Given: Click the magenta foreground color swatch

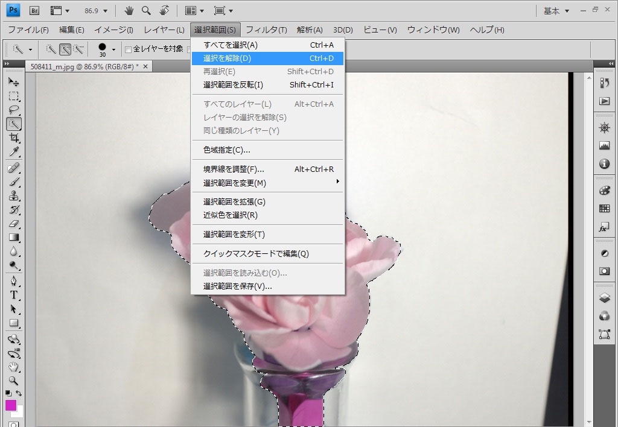Looking at the screenshot, I should (11, 405).
